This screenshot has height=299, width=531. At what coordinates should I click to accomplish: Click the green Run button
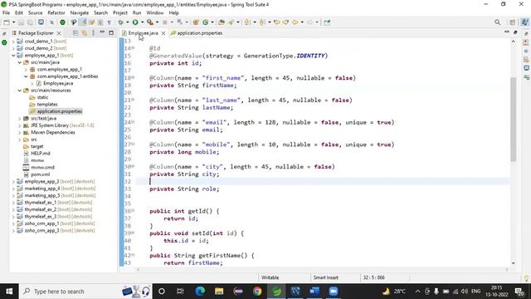coord(135,22)
